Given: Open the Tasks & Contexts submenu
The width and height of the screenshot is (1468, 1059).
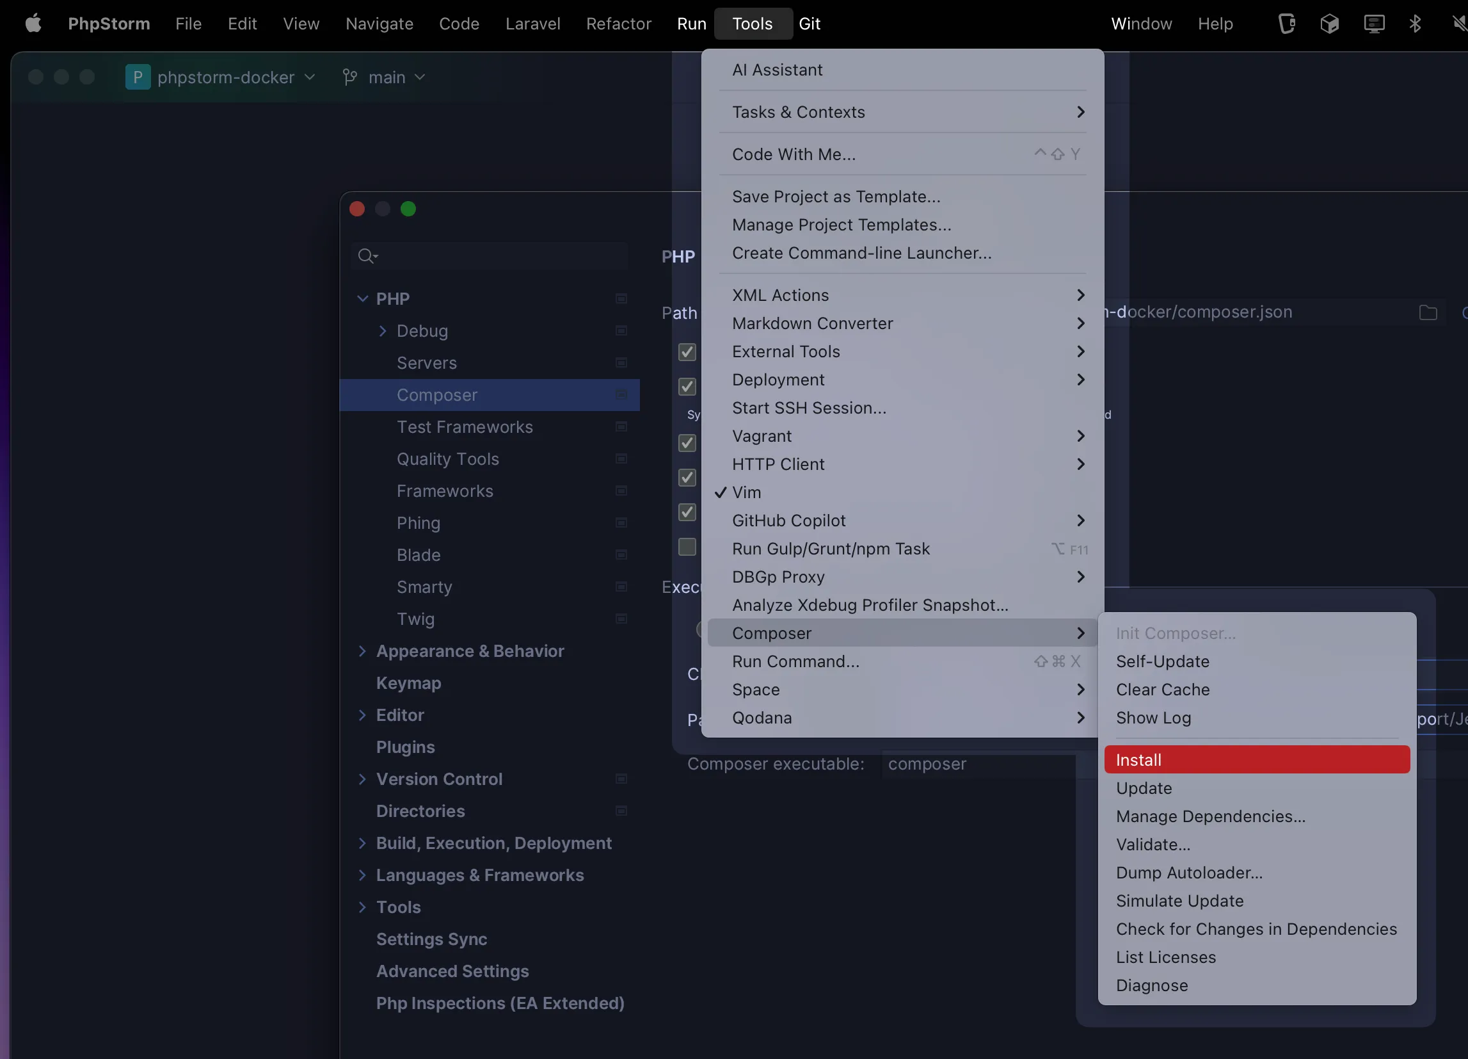Looking at the screenshot, I should [x=902, y=112].
